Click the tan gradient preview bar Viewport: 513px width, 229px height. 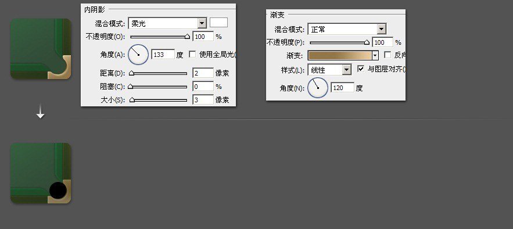pos(340,55)
